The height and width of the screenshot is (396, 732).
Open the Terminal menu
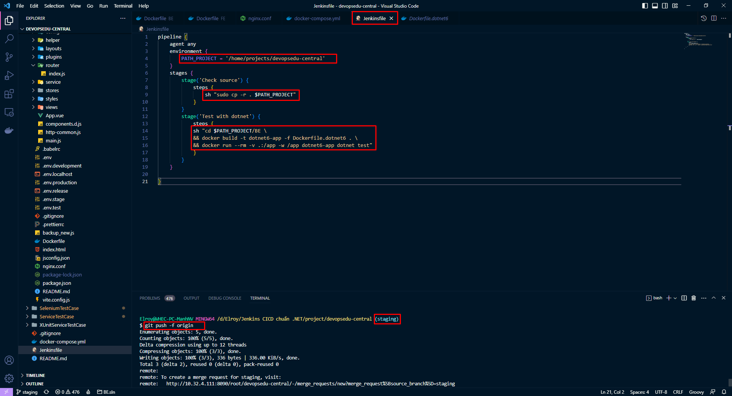point(123,6)
